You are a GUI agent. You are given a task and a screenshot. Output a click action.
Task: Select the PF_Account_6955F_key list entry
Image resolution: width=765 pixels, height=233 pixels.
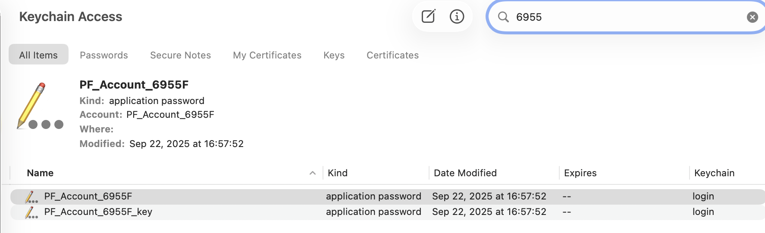tap(98, 212)
